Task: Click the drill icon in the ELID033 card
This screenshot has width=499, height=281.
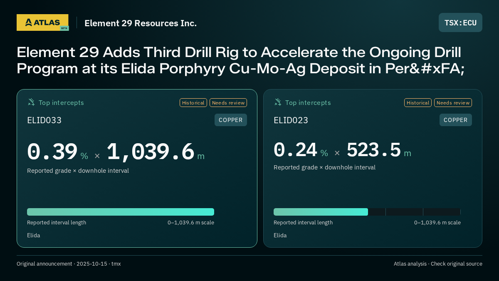Action: (x=31, y=102)
